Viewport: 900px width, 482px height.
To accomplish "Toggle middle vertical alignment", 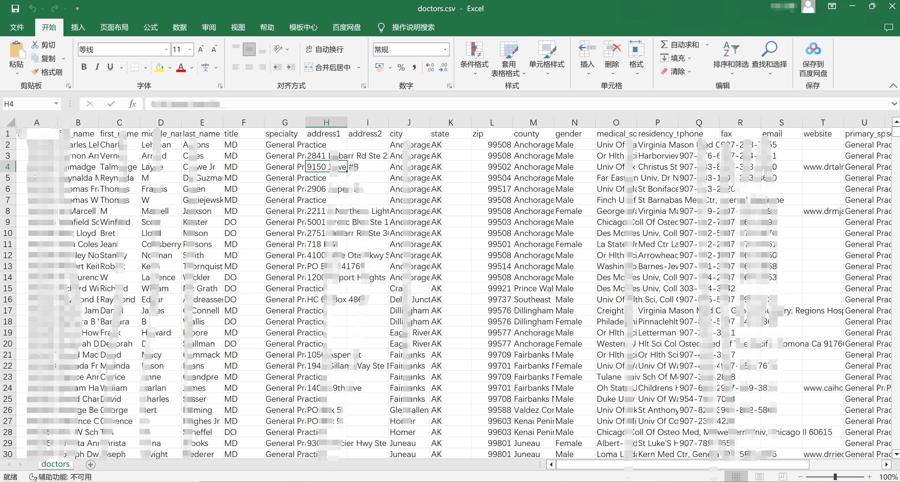I will pos(249,49).
